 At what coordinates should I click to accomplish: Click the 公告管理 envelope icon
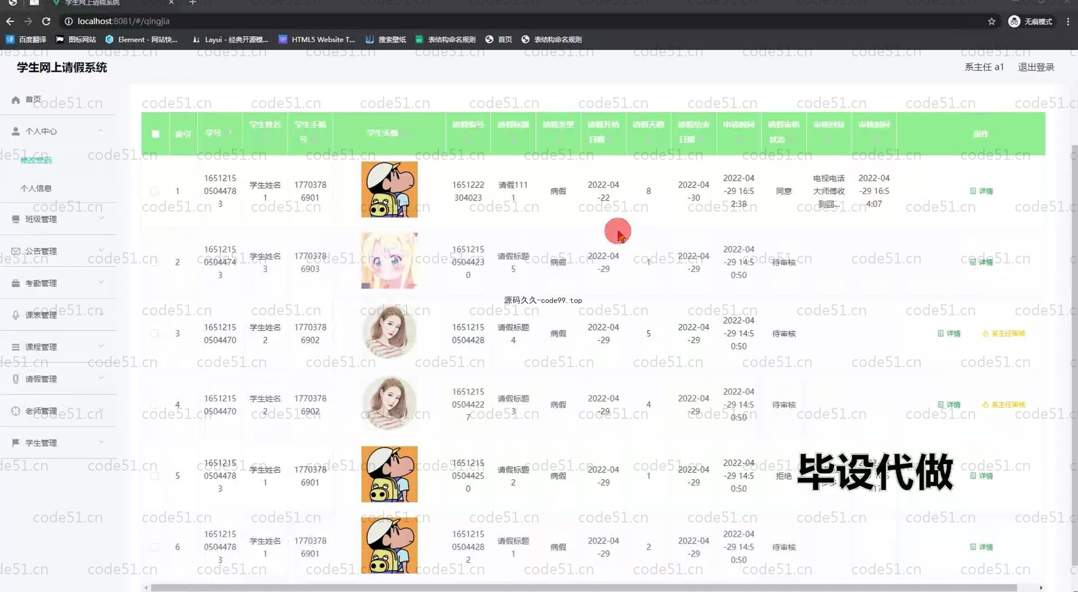16,251
